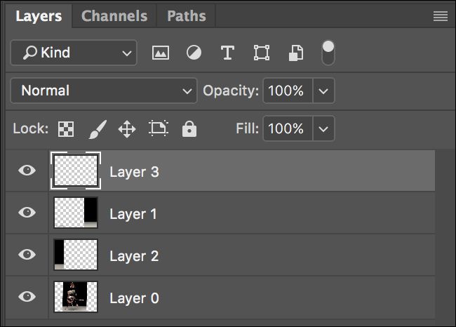Click prevent artboard auto-nesting lock icon
Image resolution: width=456 pixels, height=327 pixels.
pos(159,128)
